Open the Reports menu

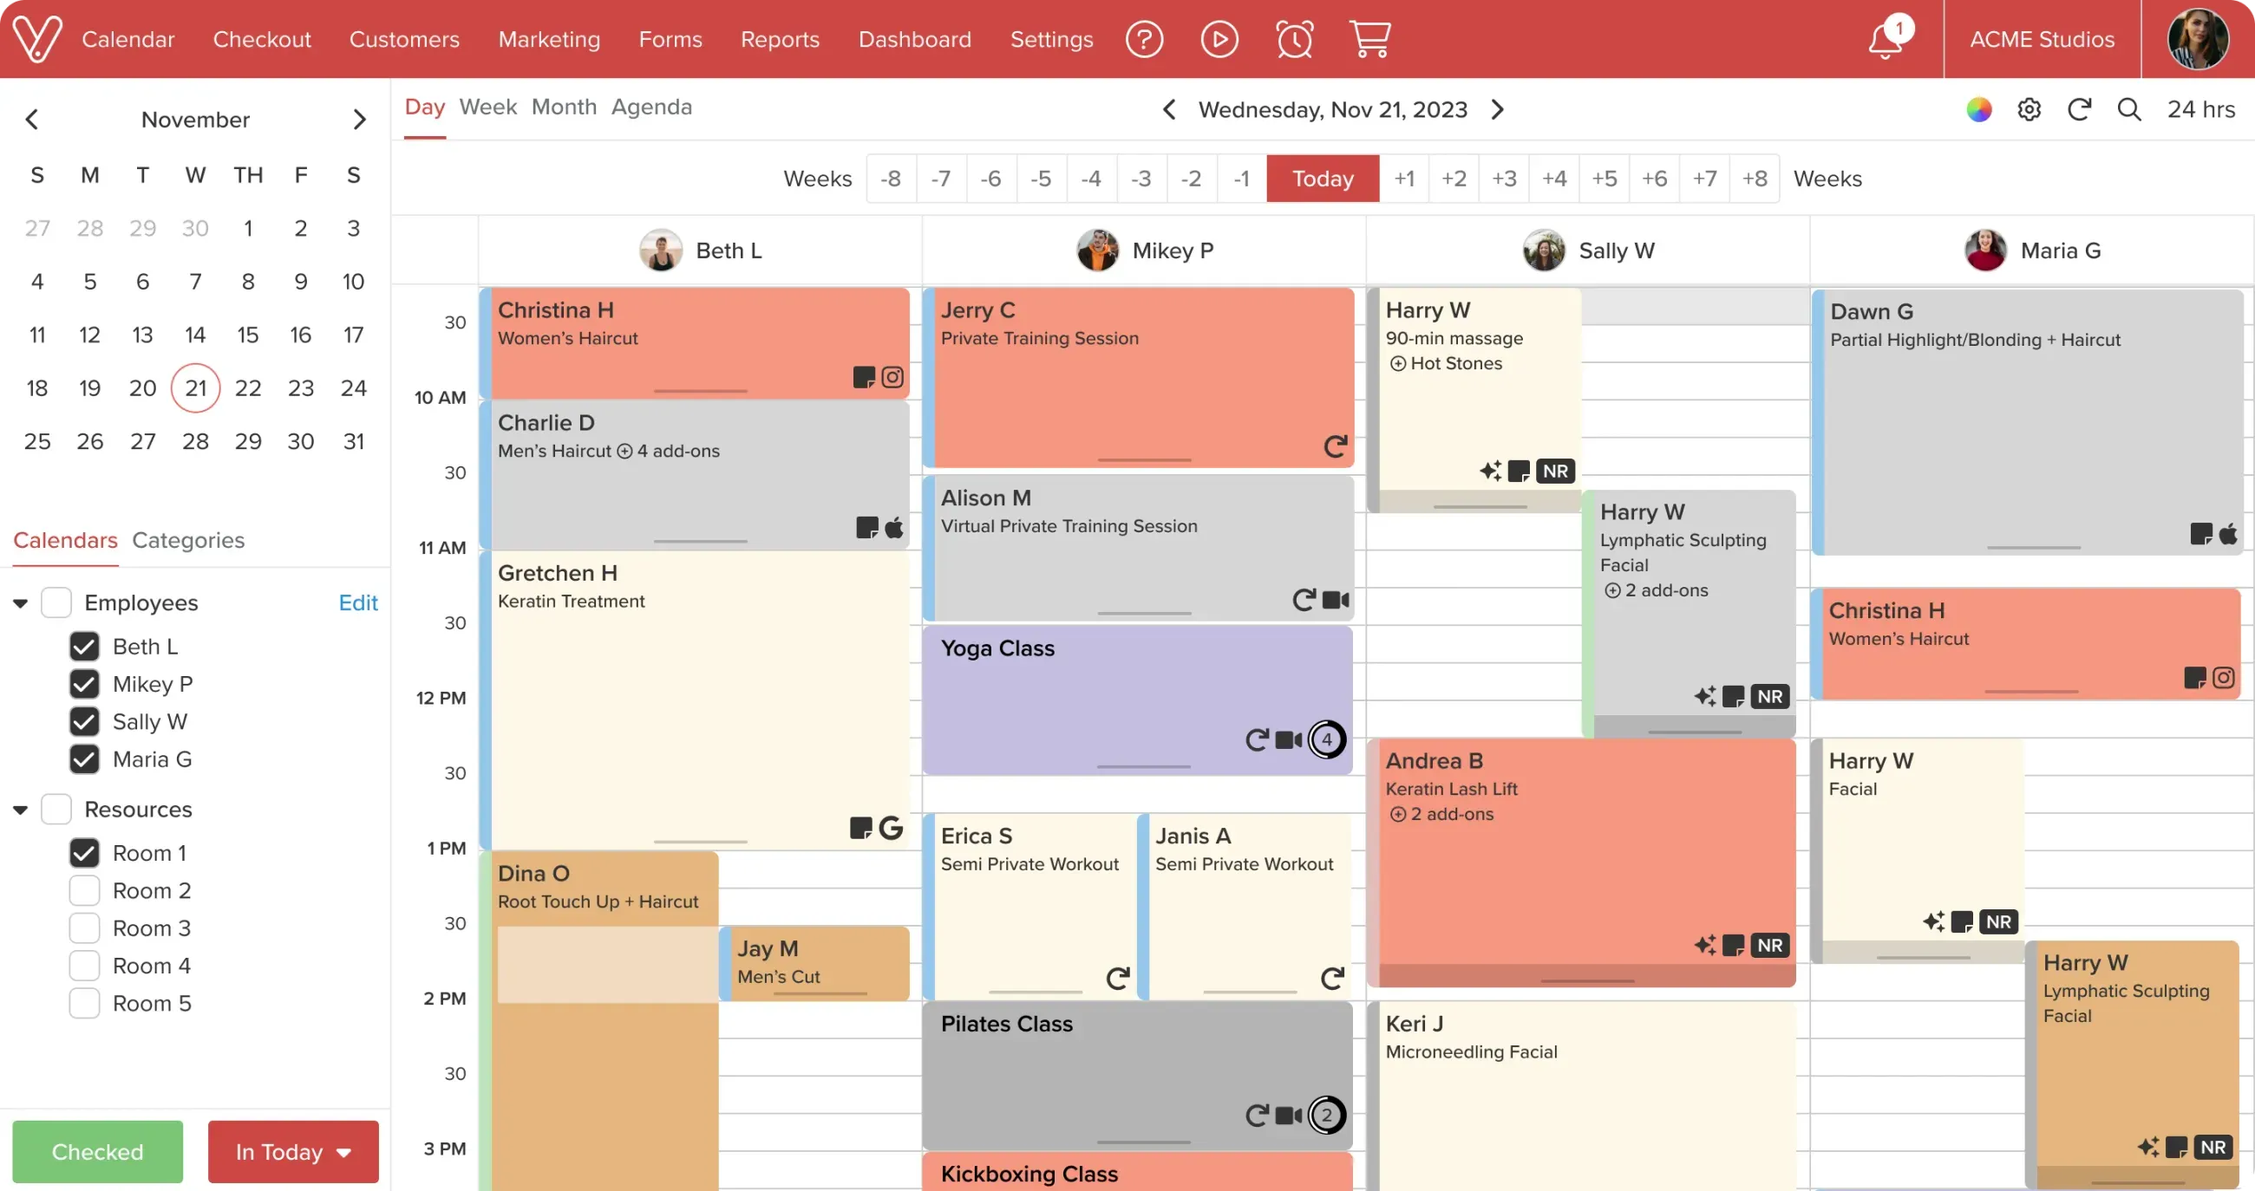pos(779,39)
